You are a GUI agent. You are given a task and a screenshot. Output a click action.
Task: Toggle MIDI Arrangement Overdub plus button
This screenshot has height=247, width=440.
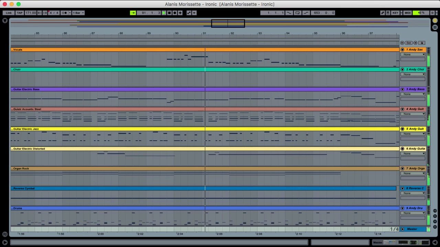pyautogui.click(x=180, y=13)
